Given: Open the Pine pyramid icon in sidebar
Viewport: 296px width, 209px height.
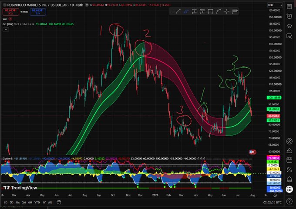Looking at the screenshot, I should tap(289, 150).
